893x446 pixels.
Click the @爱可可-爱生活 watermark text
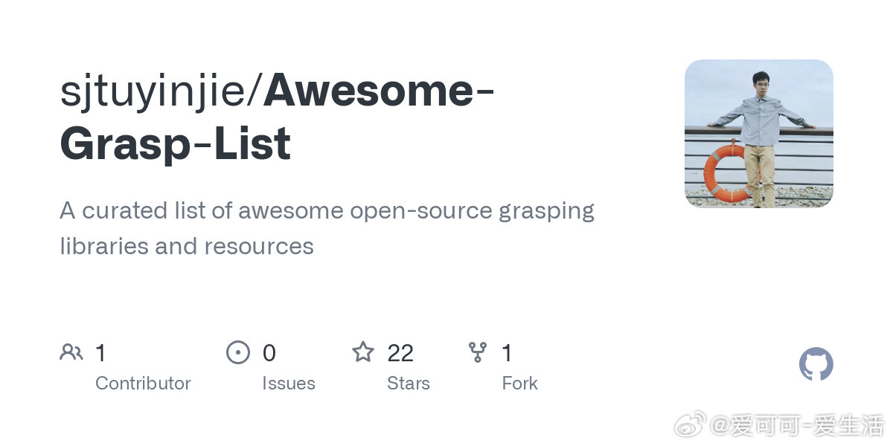coord(796,427)
